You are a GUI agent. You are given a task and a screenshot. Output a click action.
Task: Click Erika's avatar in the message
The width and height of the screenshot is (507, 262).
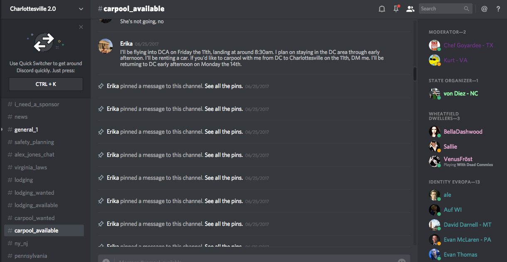click(x=105, y=46)
